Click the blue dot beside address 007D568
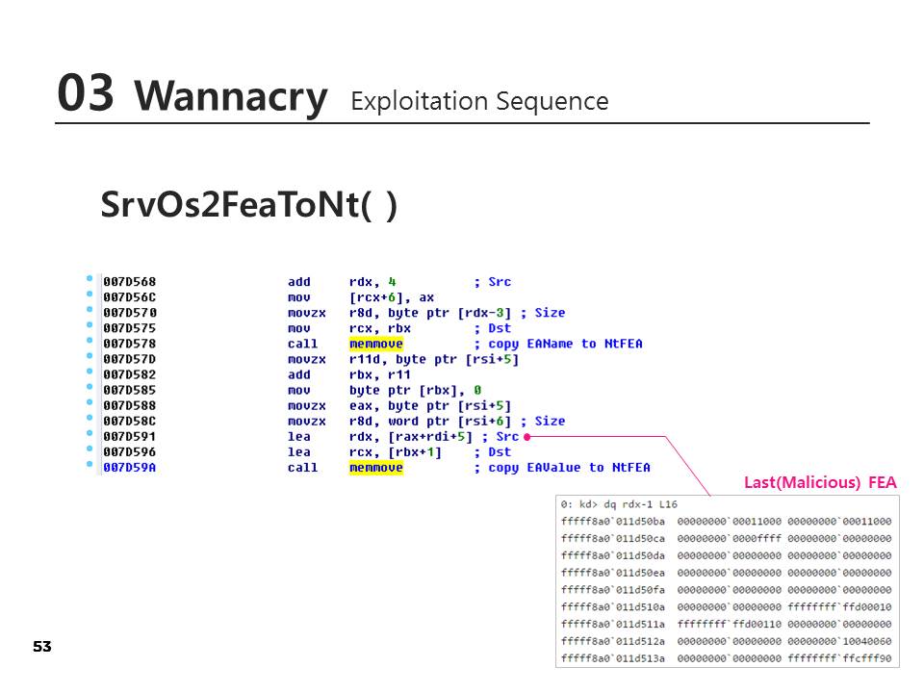The image size is (924, 693). click(x=90, y=279)
